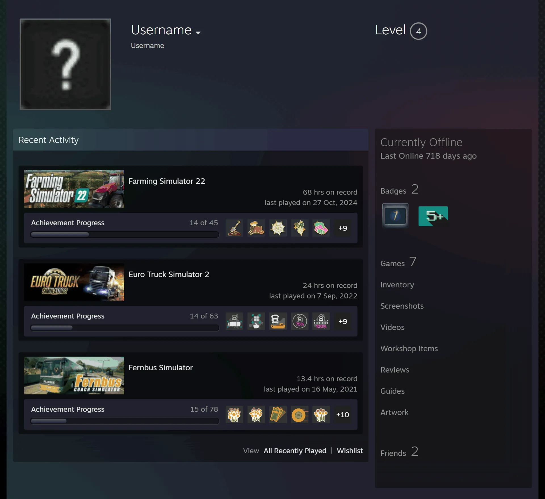
Task: View Workshop Items
Action: pos(409,348)
